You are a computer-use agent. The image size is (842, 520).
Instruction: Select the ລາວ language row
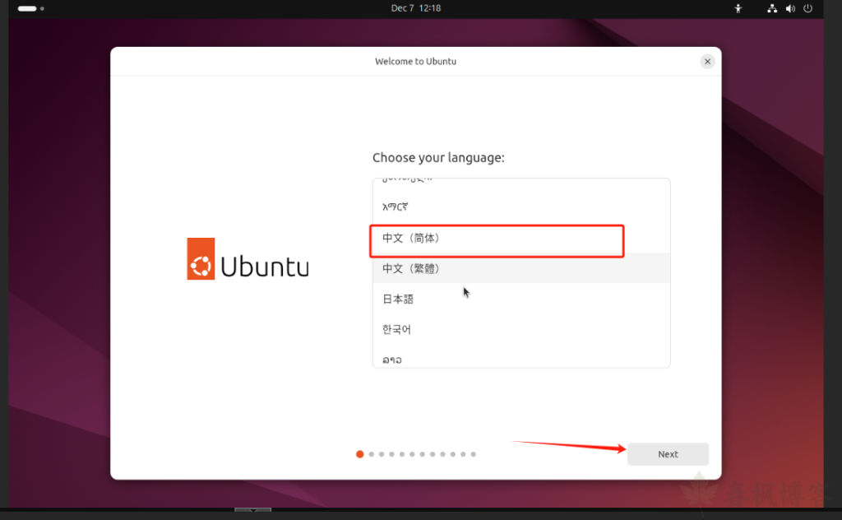[520, 356]
